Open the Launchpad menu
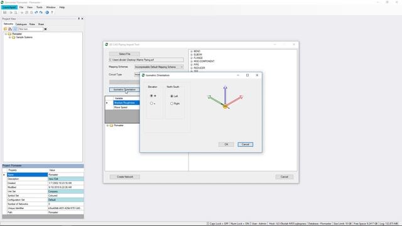Image resolution: width=402 pixels, height=226 pixels. tap(9, 8)
